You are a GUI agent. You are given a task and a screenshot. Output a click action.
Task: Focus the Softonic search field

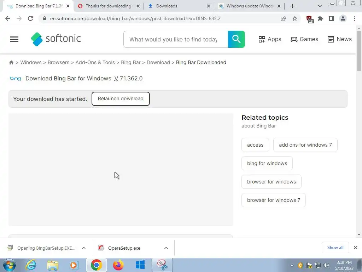click(176, 39)
